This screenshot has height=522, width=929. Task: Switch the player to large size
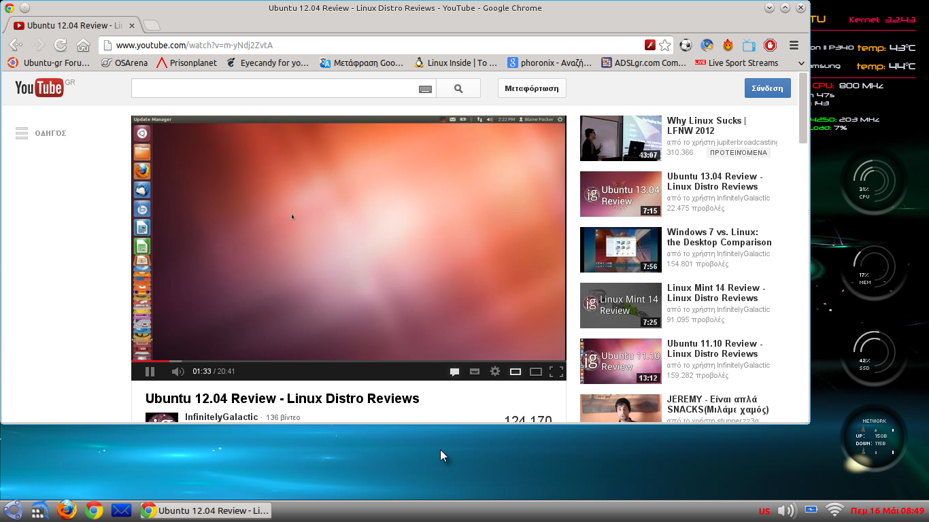pyautogui.click(x=536, y=372)
